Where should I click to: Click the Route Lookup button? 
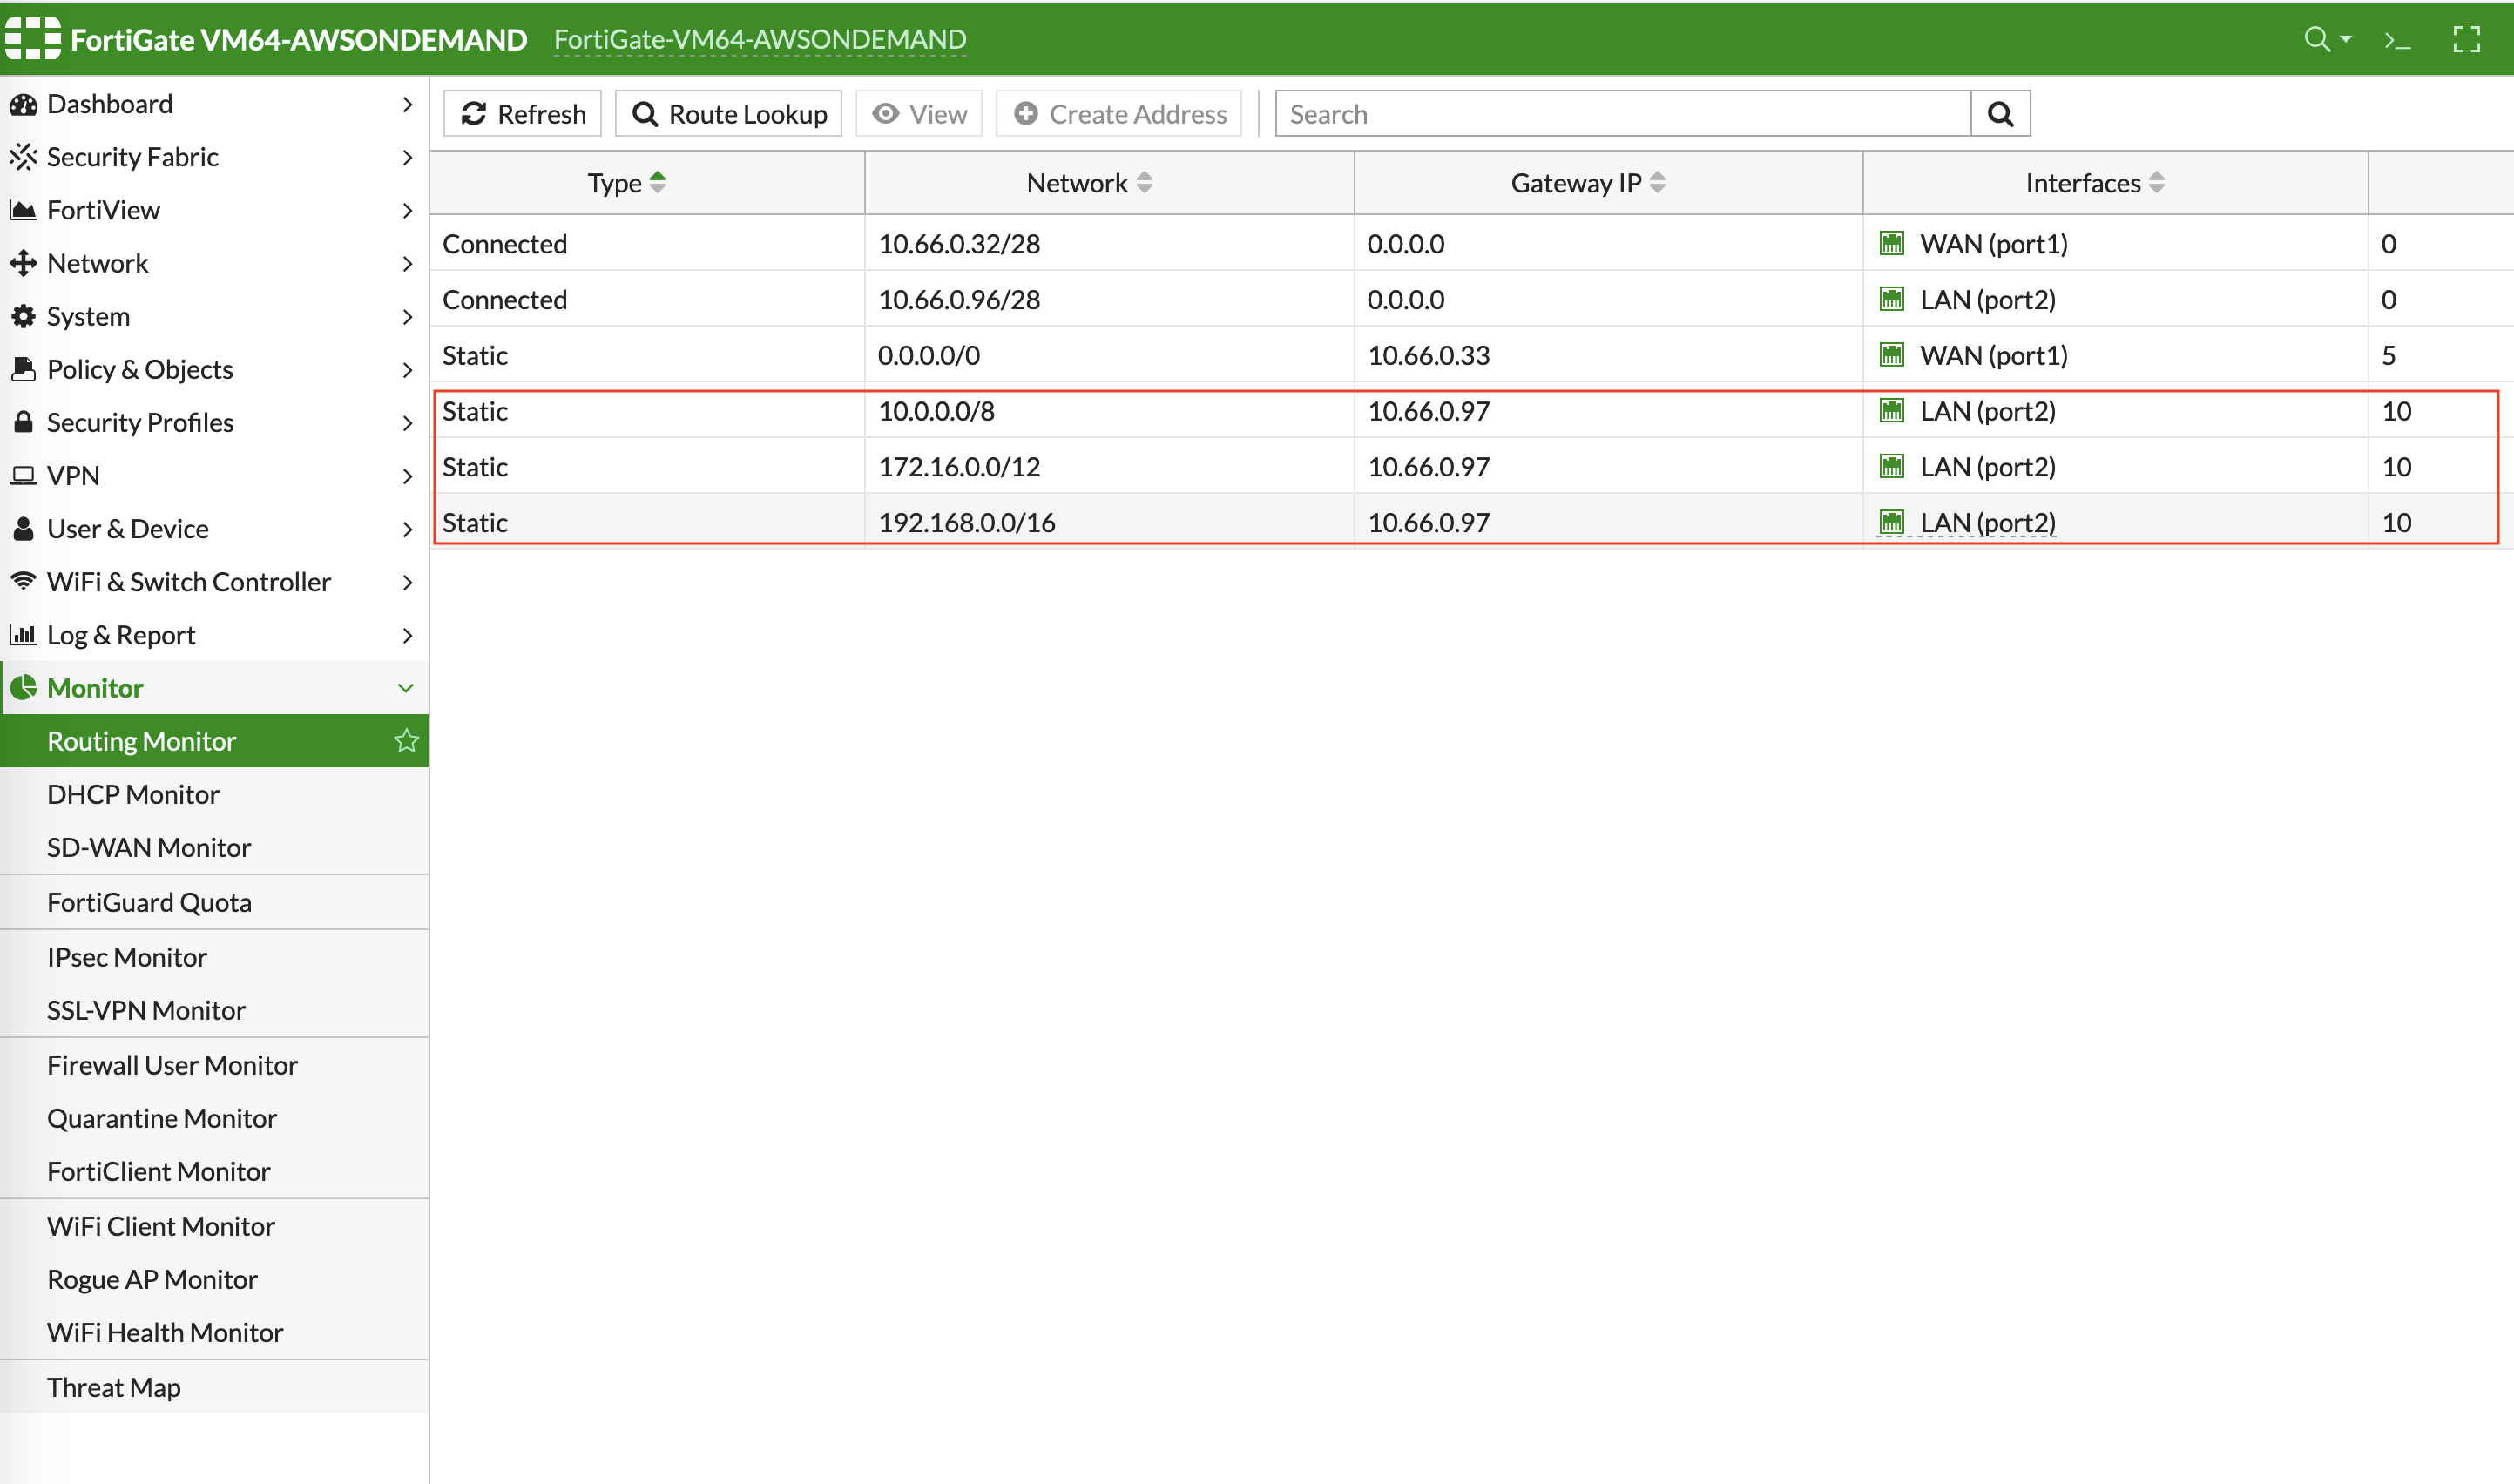pyautogui.click(x=730, y=111)
